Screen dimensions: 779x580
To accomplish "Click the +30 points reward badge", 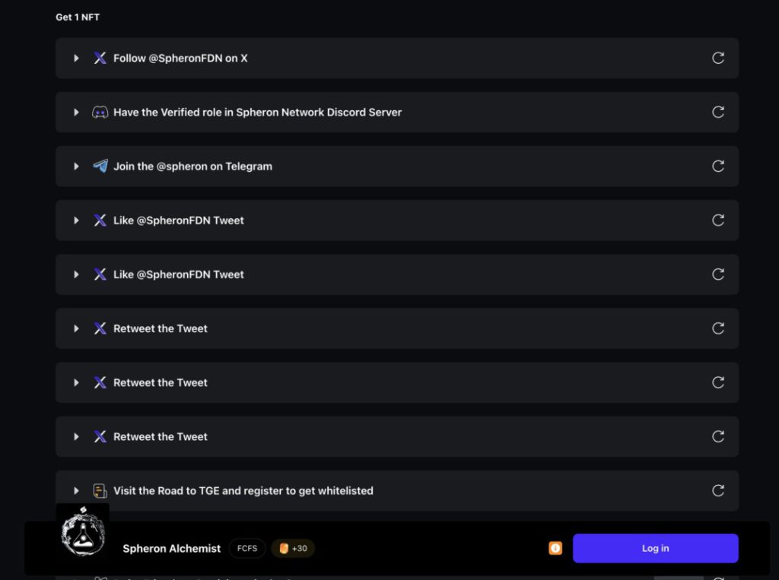I will [293, 548].
